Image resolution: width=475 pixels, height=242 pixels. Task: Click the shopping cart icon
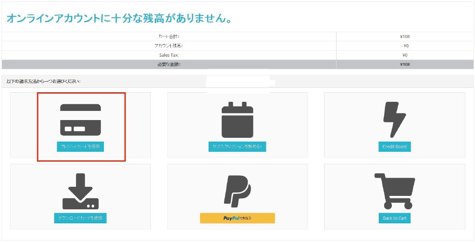click(x=394, y=191)
